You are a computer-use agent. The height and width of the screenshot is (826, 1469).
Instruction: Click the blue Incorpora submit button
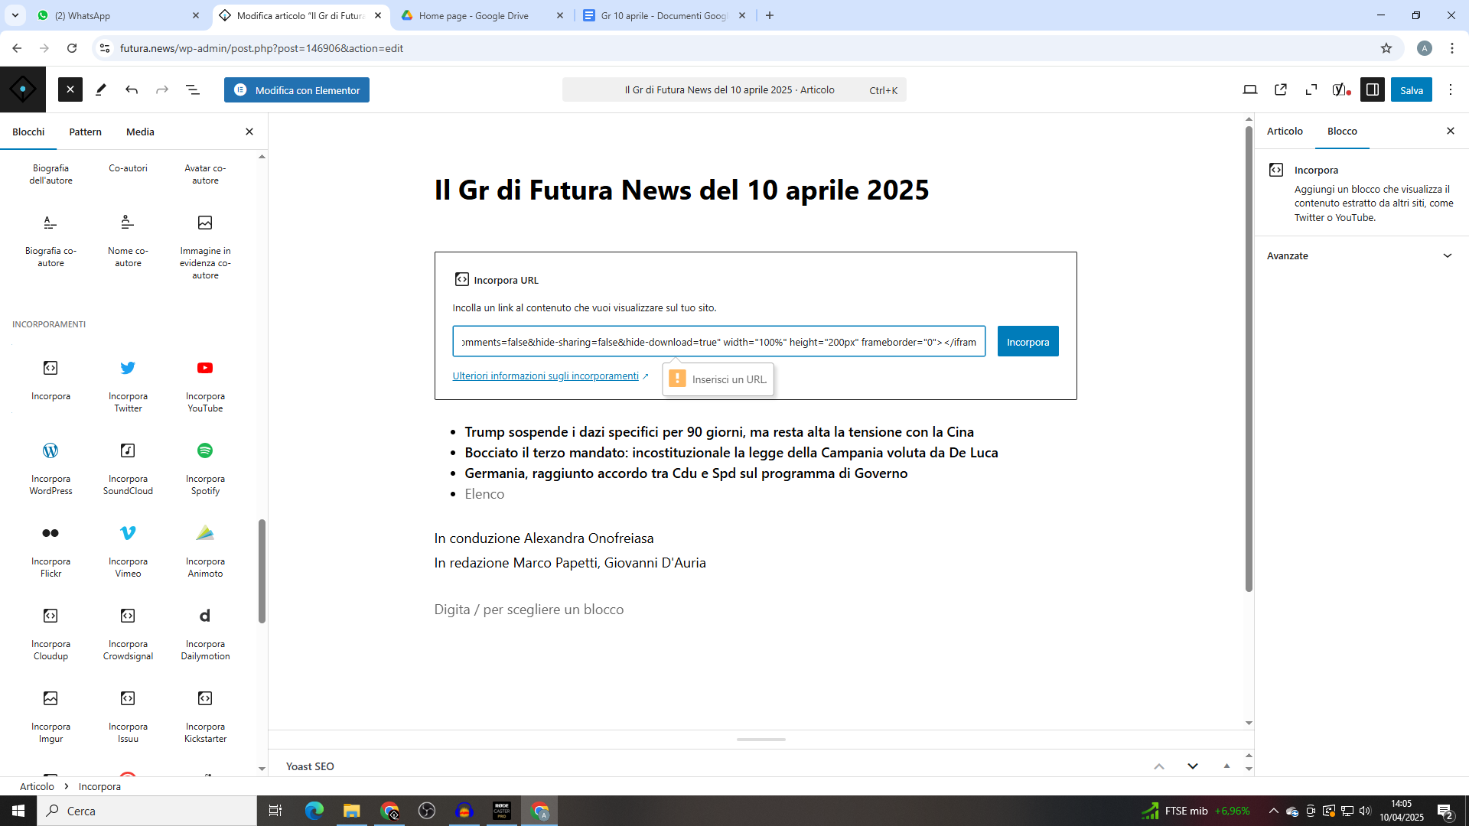1028,342
